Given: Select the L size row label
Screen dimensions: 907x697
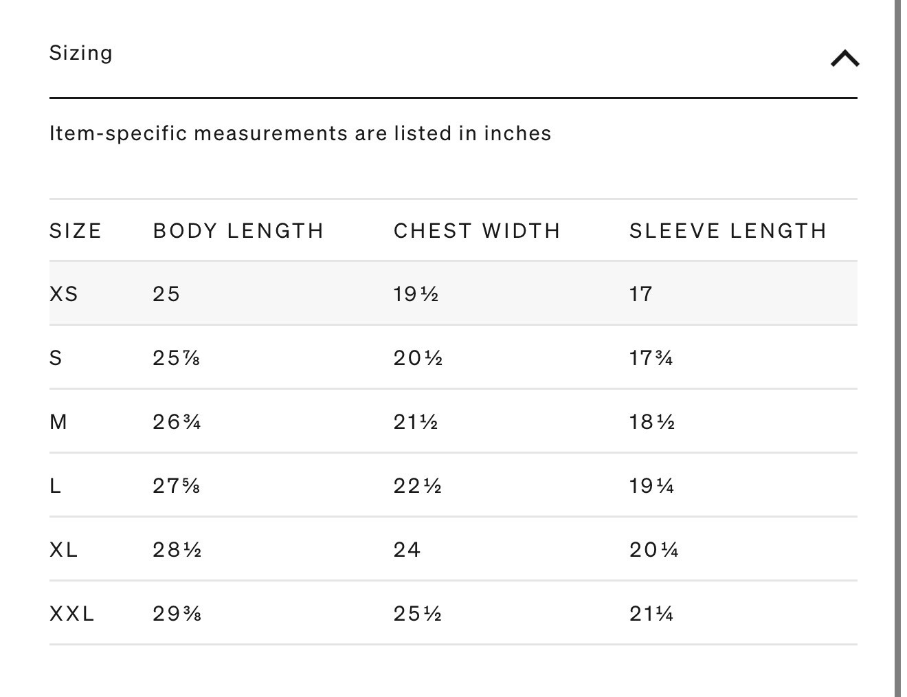Looking at the screenshot, I should point(56,486).
